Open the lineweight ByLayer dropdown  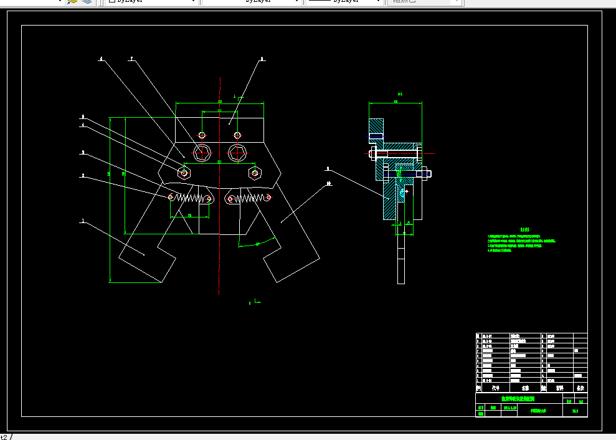pos(344,1)
